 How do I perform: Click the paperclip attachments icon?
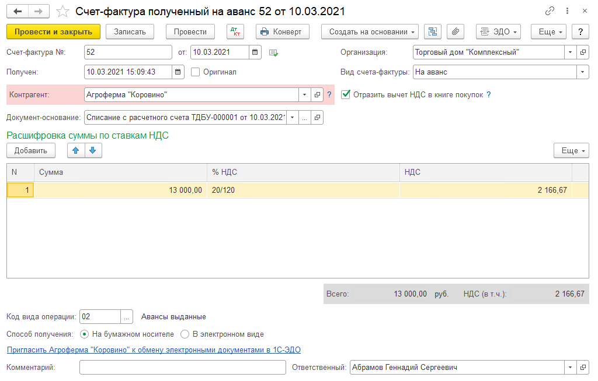point(456,31)
